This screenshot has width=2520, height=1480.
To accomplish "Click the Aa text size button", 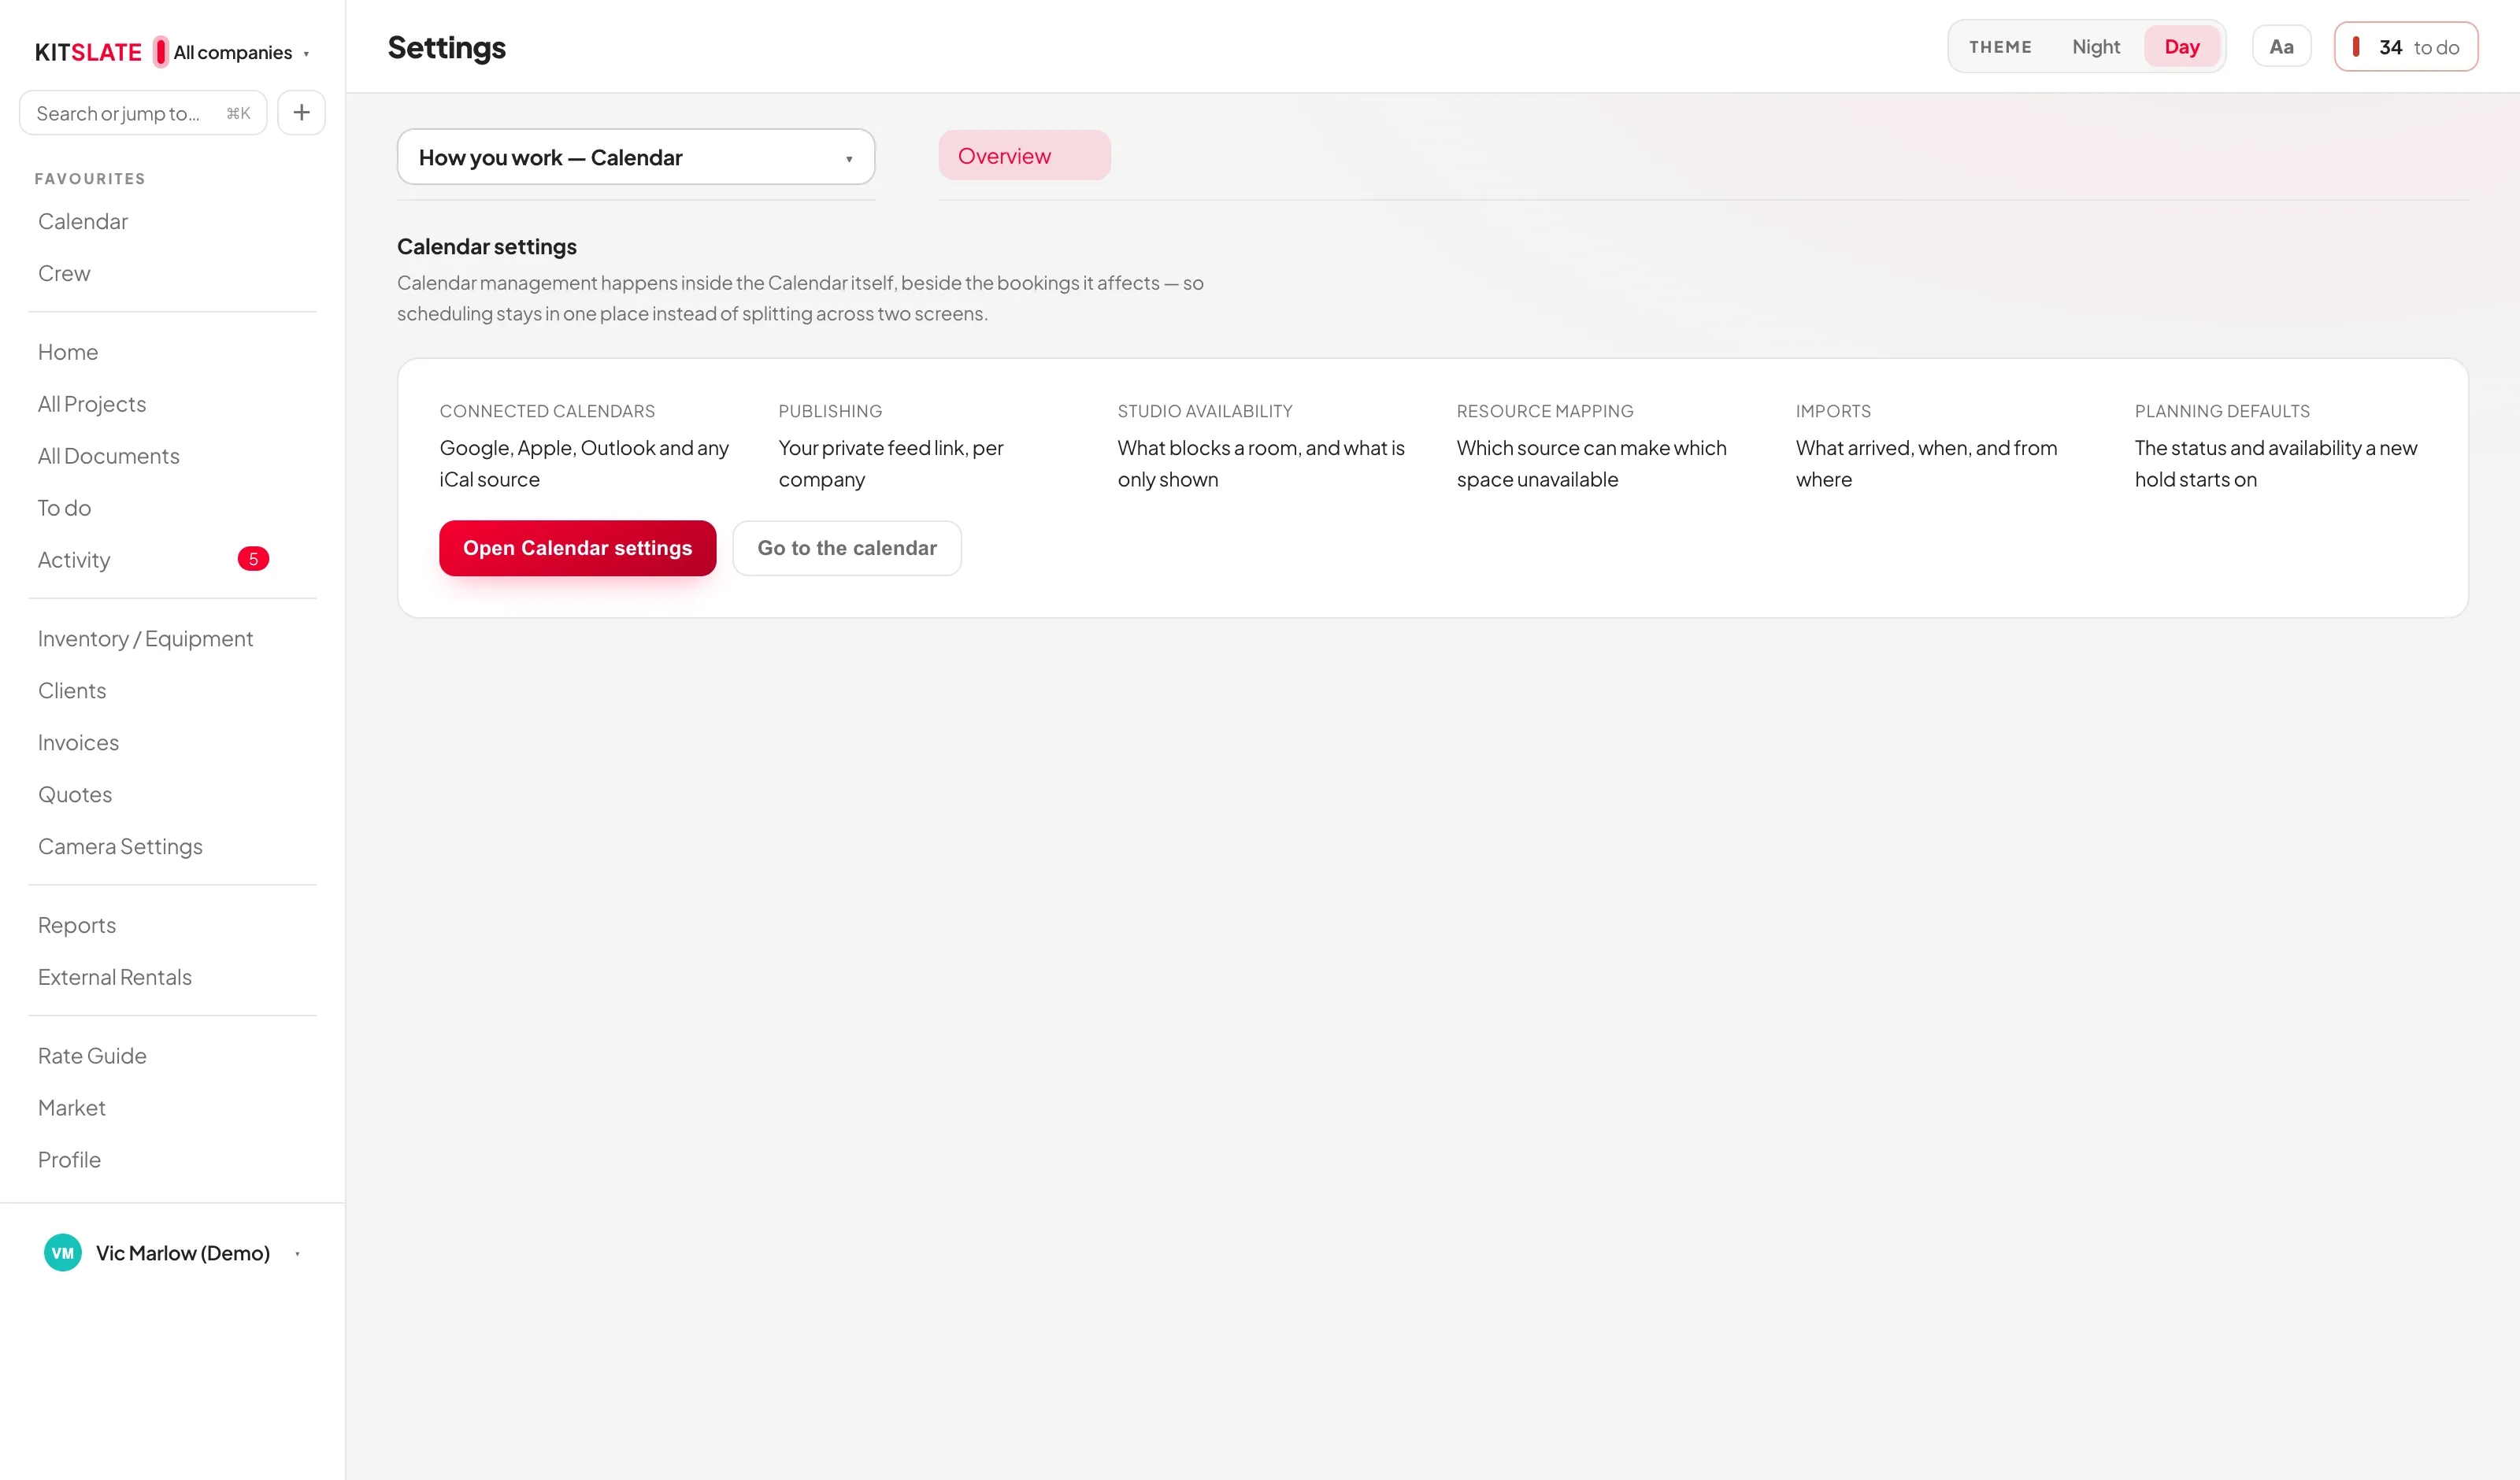I will click(x=2281, y=47).
